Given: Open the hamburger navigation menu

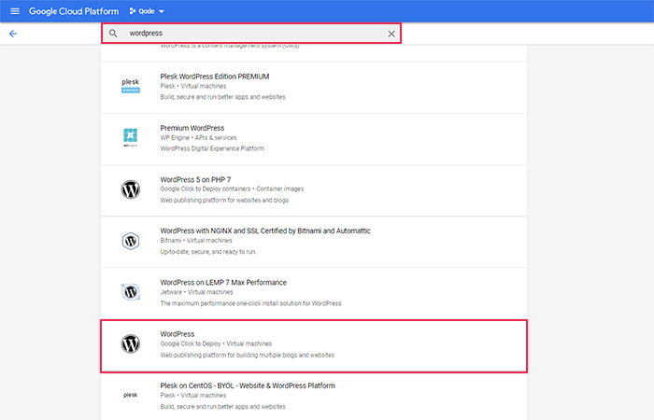Looking at the screenshot, I should tap(15, 11).
